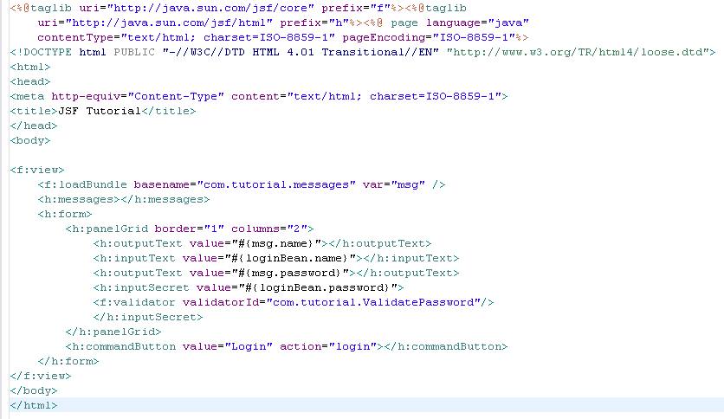The height and width of the screenshot is (419, 724).
Task: Click the closing </h:form> tag
Action: 68,362
